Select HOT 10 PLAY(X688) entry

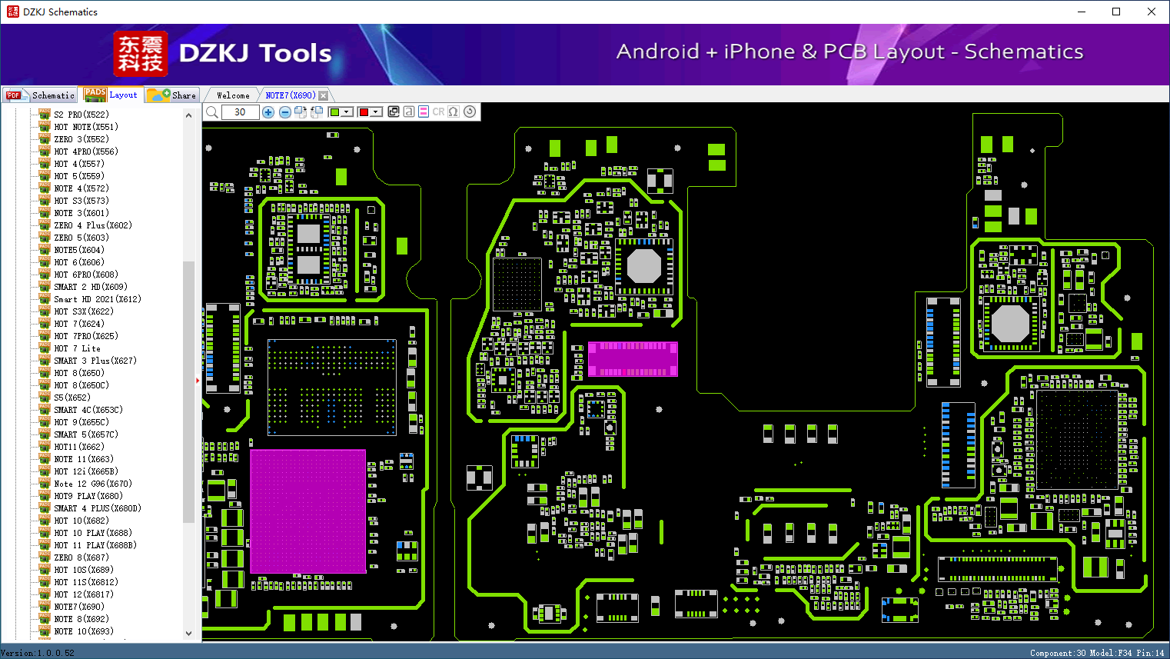(x=93, y=533)
